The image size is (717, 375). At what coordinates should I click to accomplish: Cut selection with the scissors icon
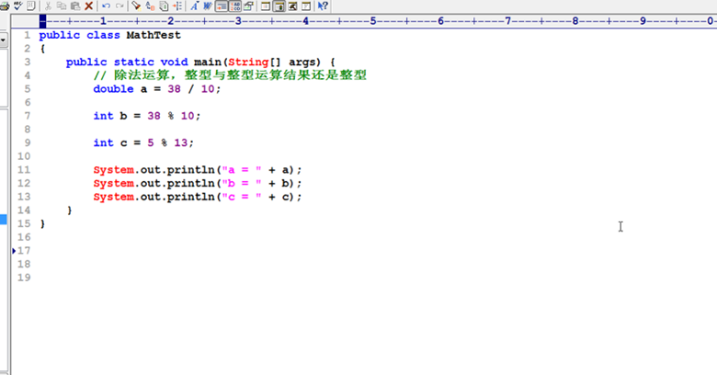(x=48, y=6)
